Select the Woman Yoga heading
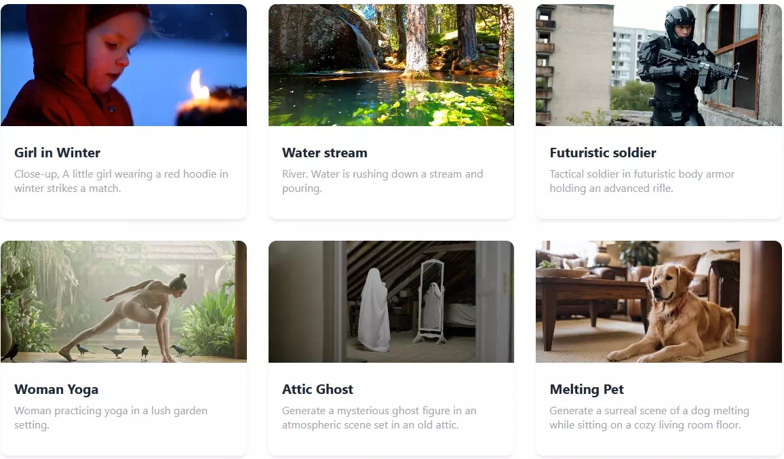Viewport: 784px width, 459px height. pyautogui.click(x=56, y=389)
